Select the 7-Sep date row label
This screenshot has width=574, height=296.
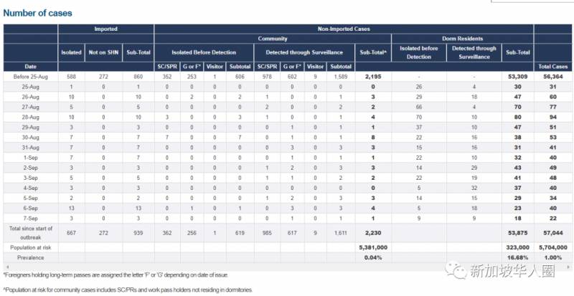[30, 216]
